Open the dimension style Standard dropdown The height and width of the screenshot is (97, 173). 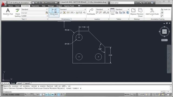point(73,9)
